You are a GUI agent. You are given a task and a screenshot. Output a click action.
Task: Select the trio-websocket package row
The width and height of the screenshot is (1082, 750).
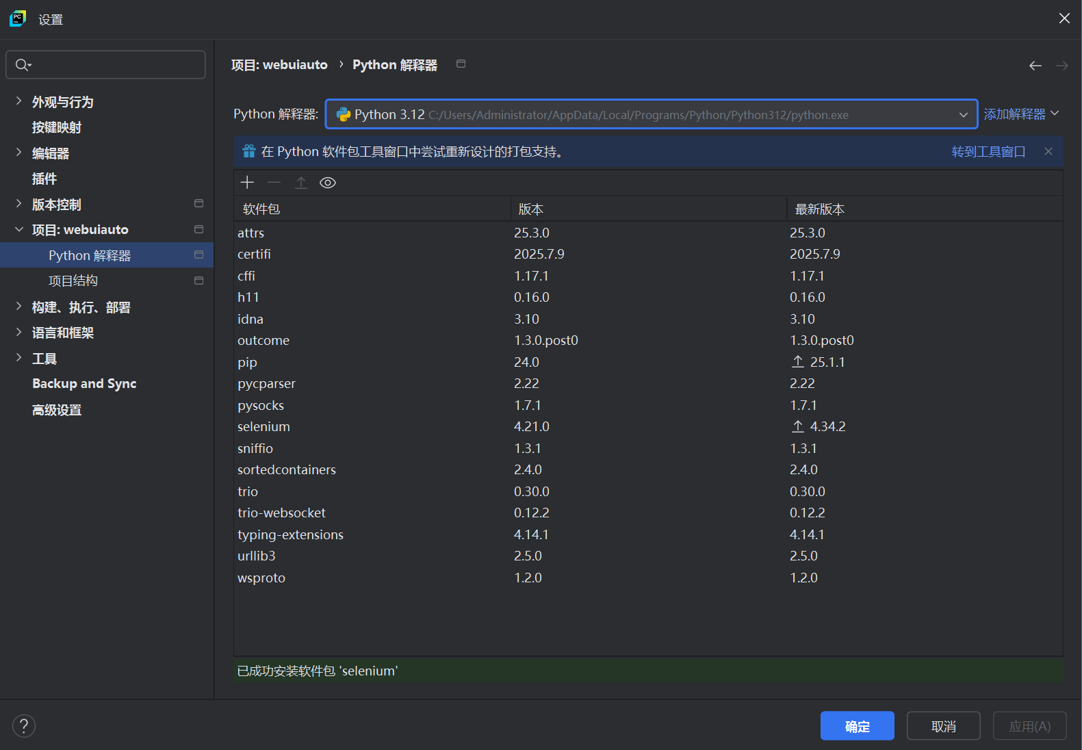click(648, 513)
